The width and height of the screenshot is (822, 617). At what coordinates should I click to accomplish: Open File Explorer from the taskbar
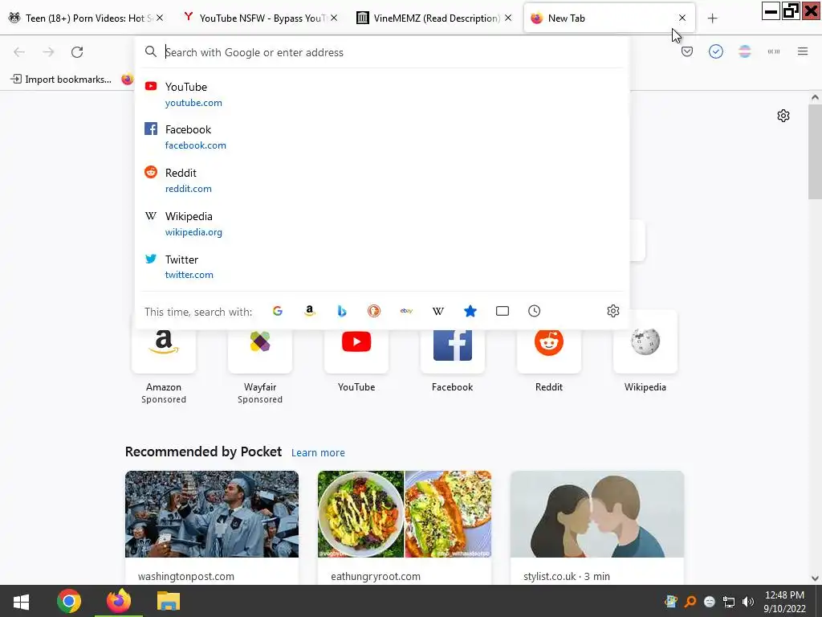[x=169, y=601]
